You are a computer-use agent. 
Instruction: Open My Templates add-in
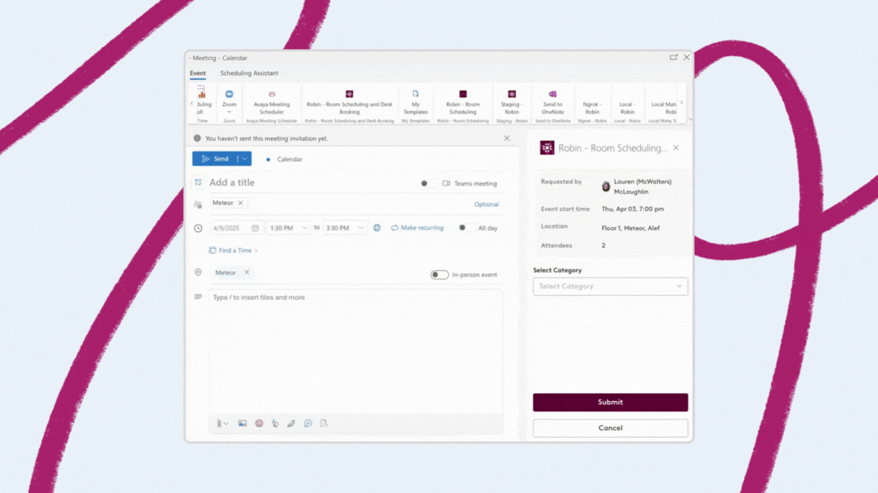click(x=415, y=102)
